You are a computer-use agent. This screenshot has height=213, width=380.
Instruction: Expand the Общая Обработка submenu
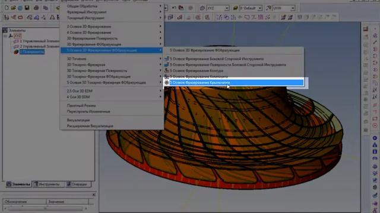(x=112, y=6)
